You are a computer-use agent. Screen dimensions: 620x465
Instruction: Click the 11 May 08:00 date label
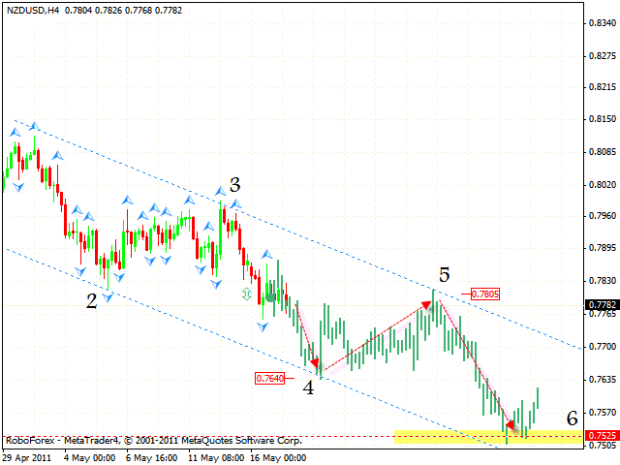coord(217,457)
